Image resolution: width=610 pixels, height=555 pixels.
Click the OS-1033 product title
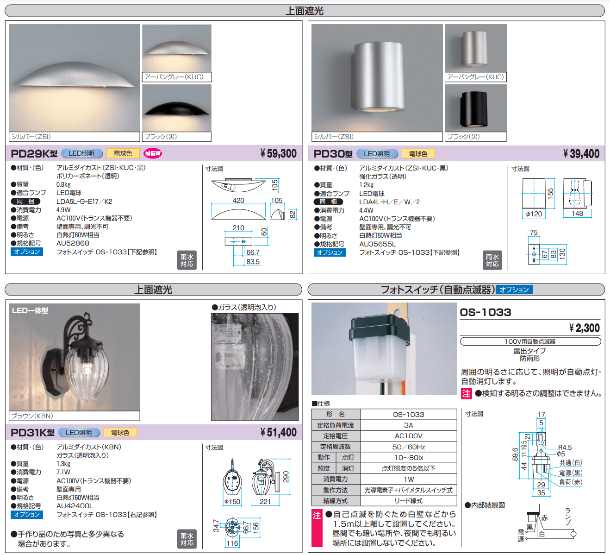tap(486, 312)
